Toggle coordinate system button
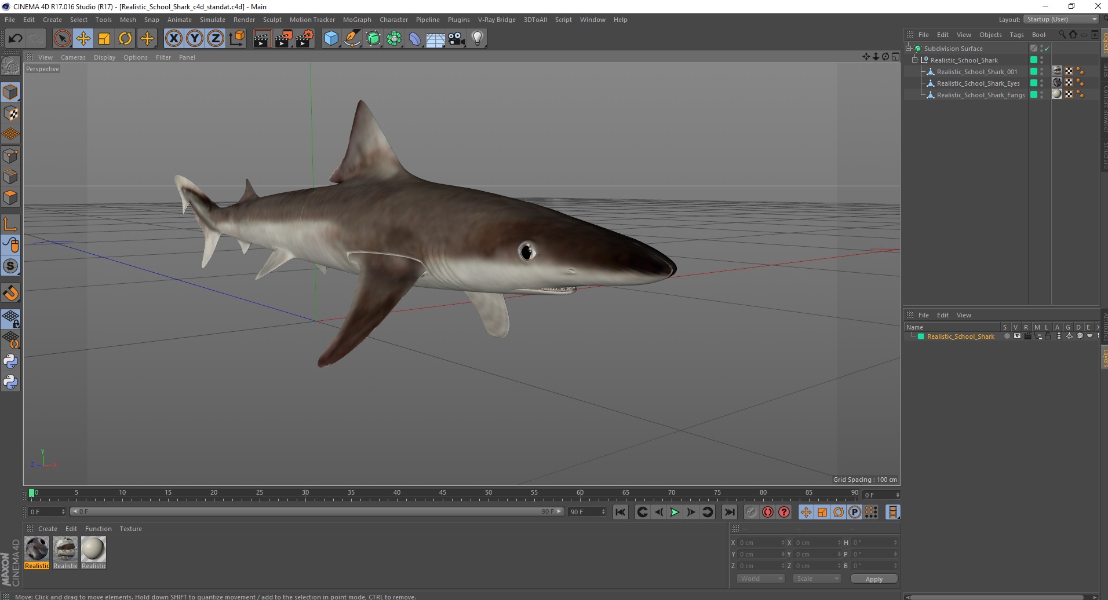Image resolution: width=1108 pixels, height=600 pixels. tap(236, 39)
